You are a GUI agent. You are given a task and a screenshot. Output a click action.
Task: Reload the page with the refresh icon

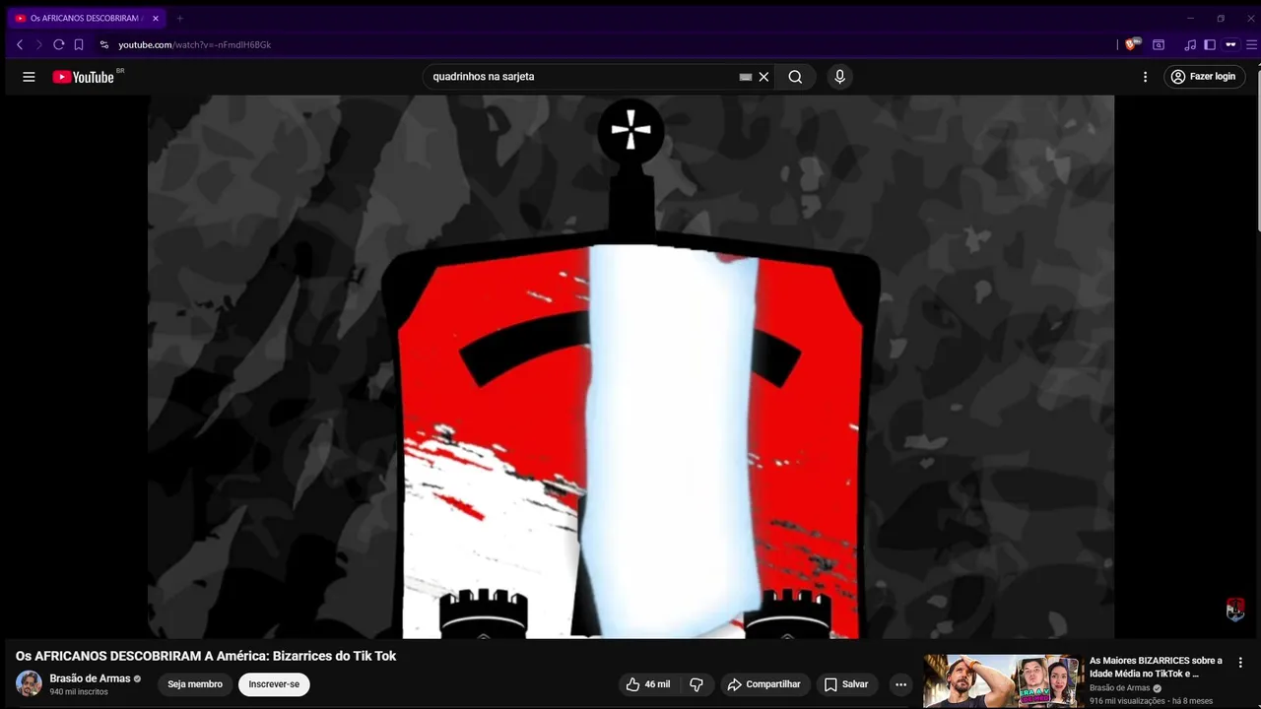coord(59,44)
